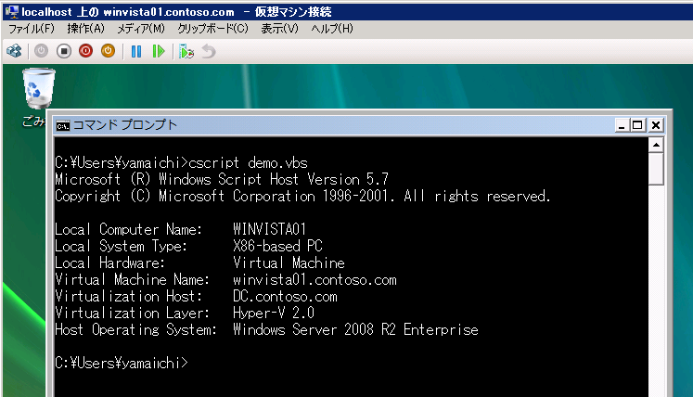Image resolution: width=693 pixels, height=397 pixels.
Task: Click the Revert arrow icon in the toolbar
Action: point(209,51)
